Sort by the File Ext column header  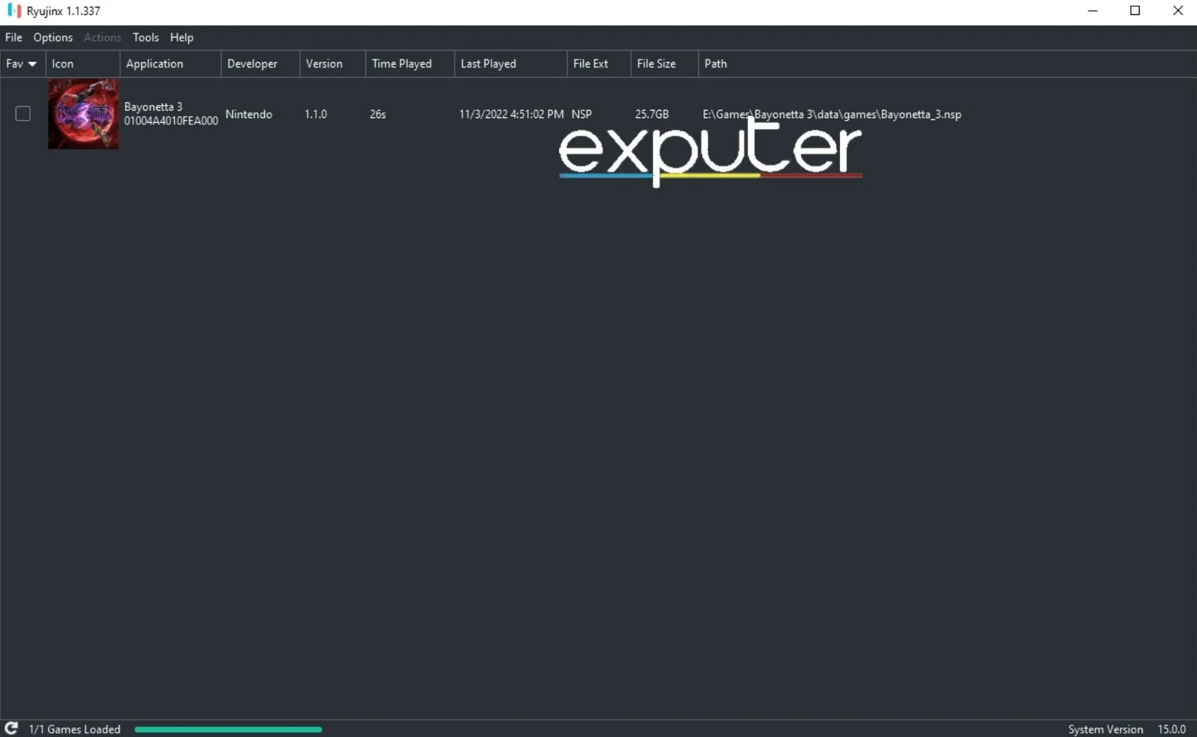tap(598, 63)
